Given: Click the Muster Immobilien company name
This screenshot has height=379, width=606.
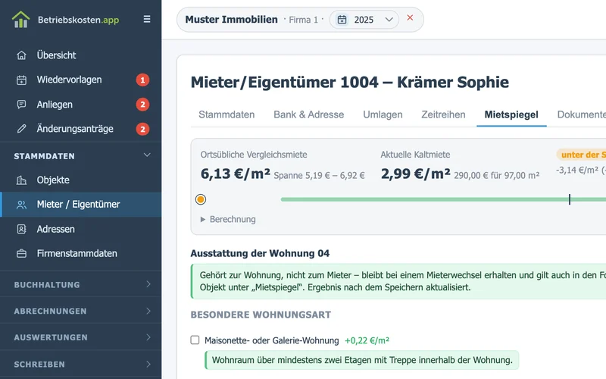Looking at the screenshot, I should pos(232,20).
